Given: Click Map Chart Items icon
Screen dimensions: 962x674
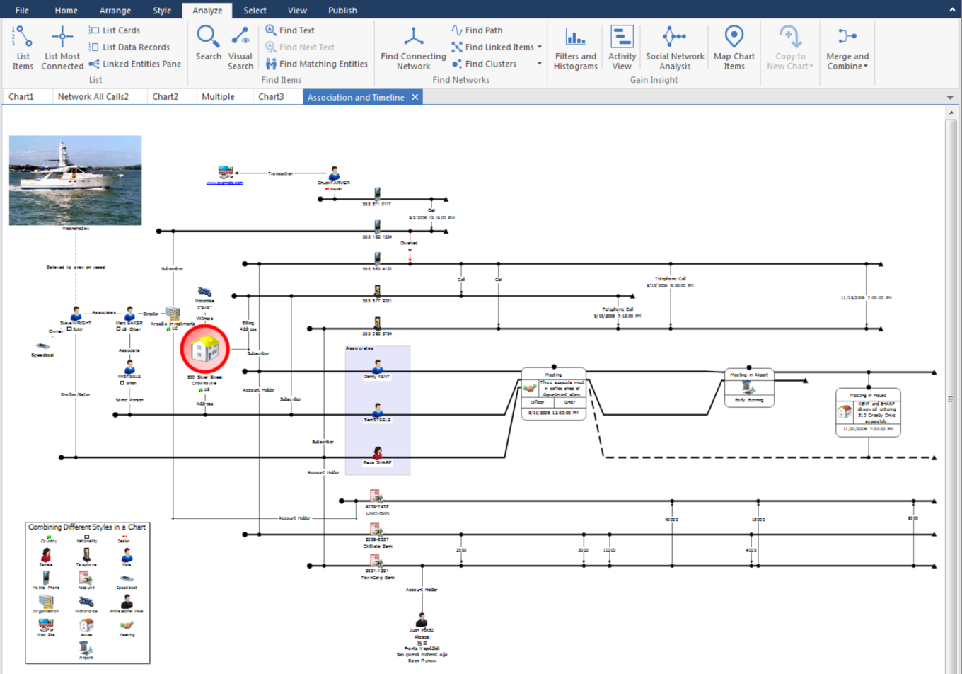Looking at the screenshot, I should click(x=734, y=47).
